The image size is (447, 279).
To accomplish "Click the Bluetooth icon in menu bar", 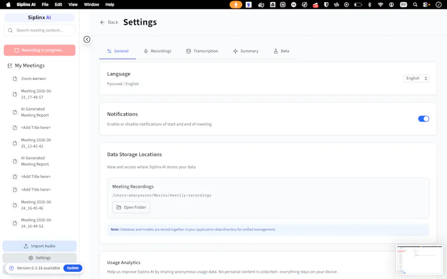I will click(369, 4).
